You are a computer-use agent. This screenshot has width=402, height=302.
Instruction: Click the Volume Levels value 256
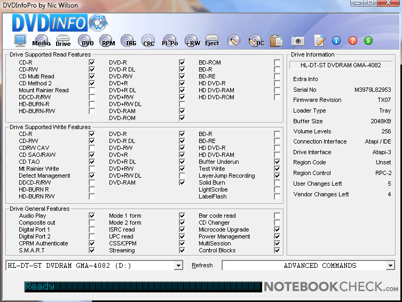[x=386, y=131]
